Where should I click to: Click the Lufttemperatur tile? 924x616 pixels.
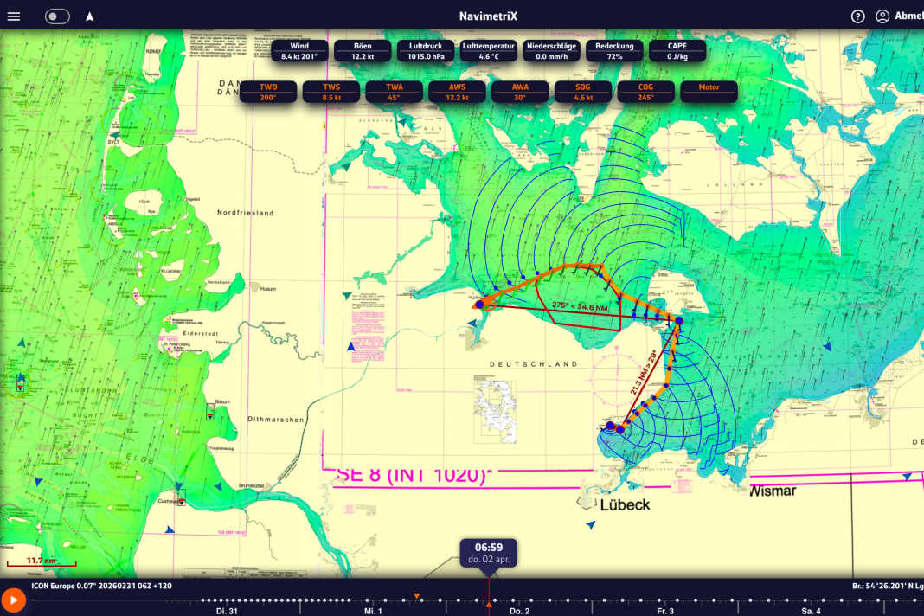click(489, 50)
